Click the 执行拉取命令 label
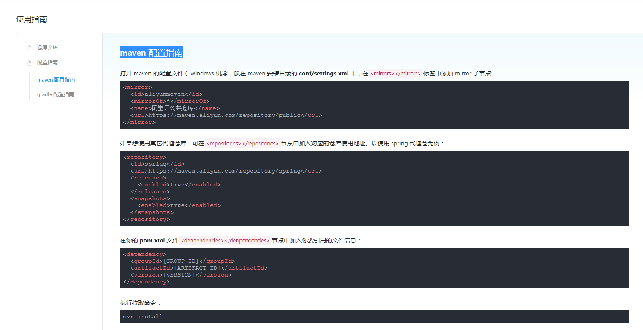This screenshot has width=643, height=330. (x=140, y=303)
